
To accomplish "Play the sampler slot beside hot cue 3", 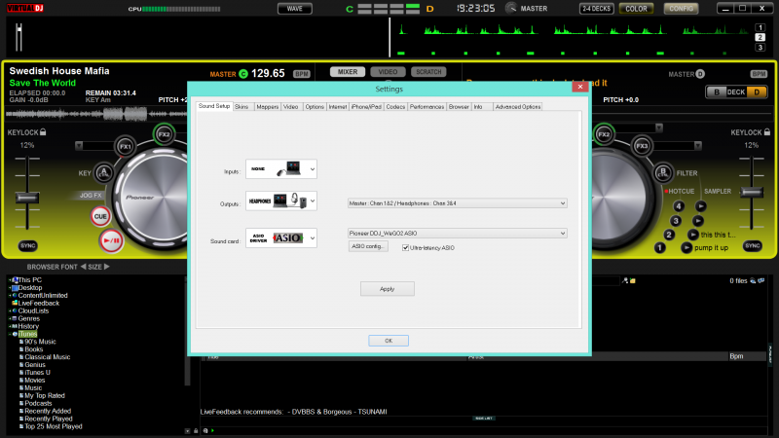I will coord(698,221).
